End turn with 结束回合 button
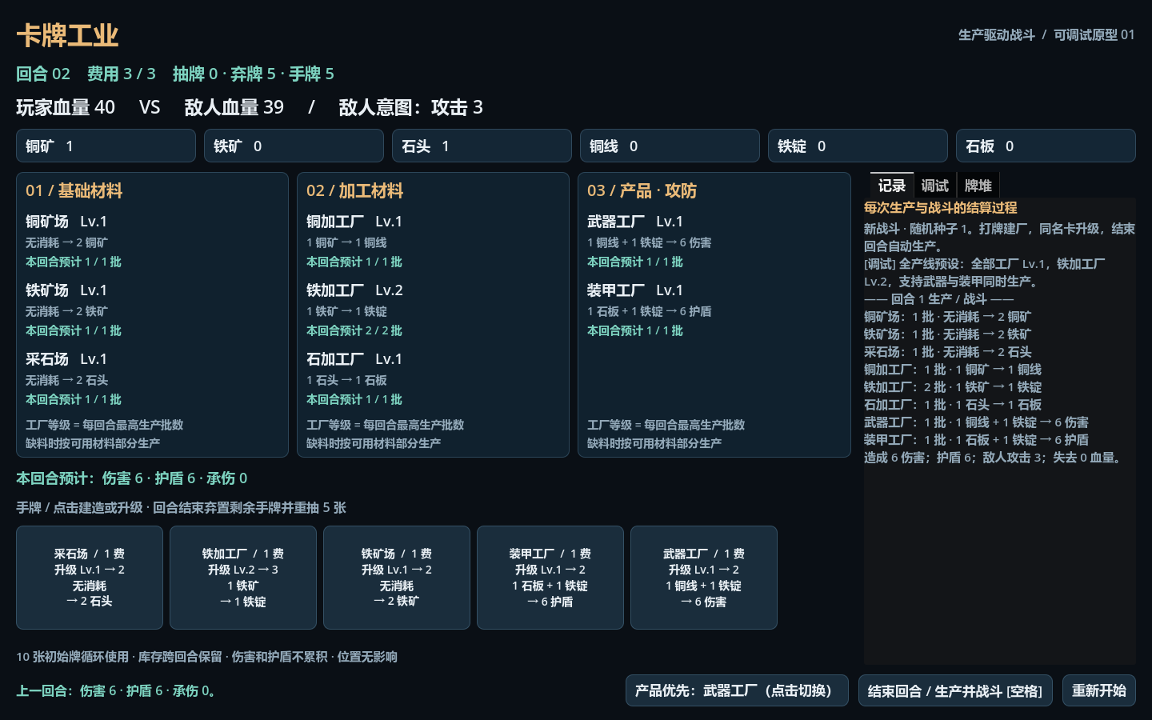This screenshot has height=720, width=1152. click(x=955, y=690)
